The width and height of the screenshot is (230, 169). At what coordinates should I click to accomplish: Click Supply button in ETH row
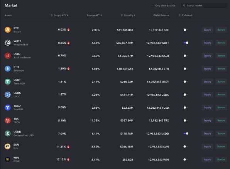pyautogui.click(x=207, y=69)
